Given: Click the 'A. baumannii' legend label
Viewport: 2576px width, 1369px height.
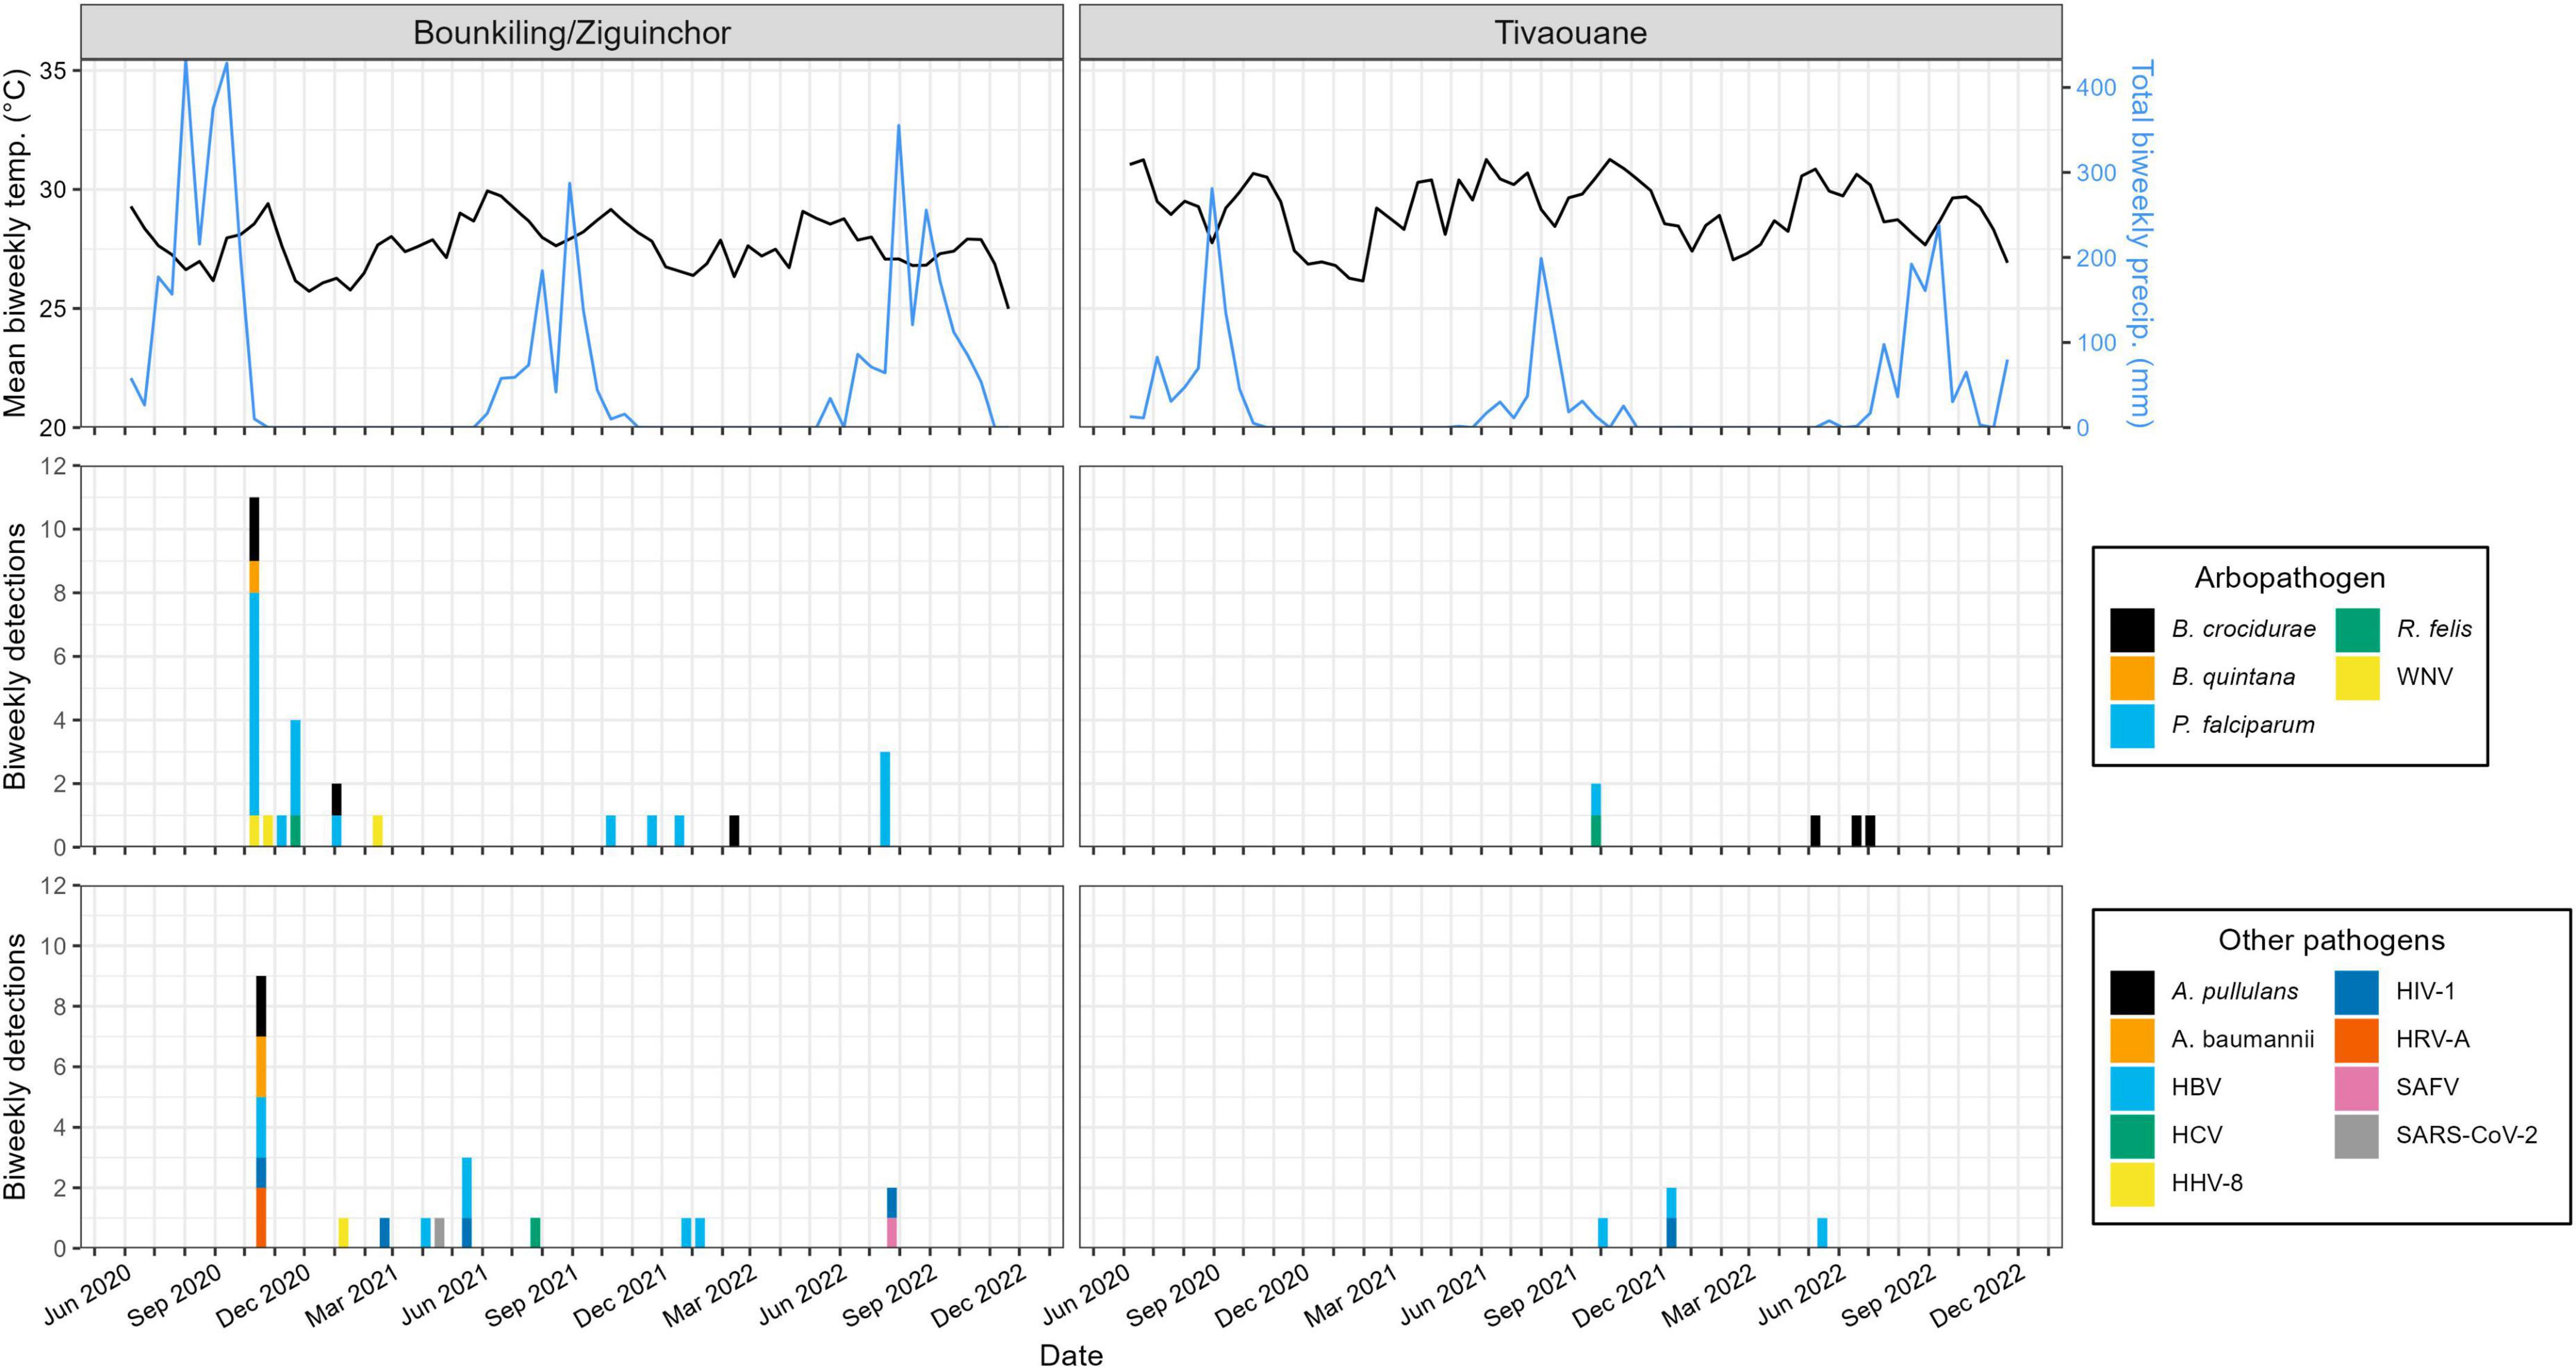Looking at the screenshot, I should pyautogui.click(x=2243, y=1040).
